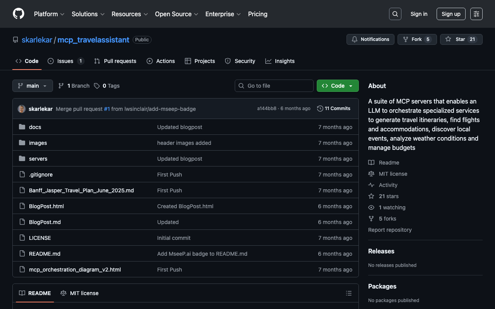Click the GitHub logo icon

tap(19, 14)
